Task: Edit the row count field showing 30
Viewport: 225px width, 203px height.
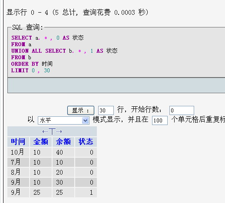Action: (x=106, y=111)
